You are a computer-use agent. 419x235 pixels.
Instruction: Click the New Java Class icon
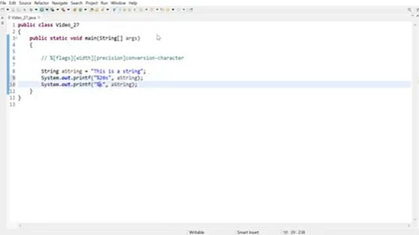coord(80,10)
